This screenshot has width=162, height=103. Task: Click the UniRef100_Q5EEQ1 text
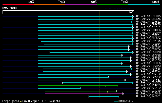148,36
